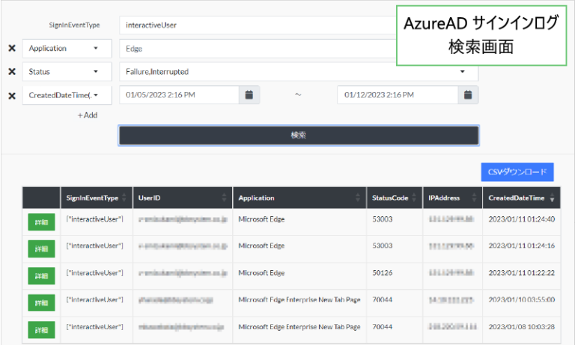575x345 pixels.
Task: Delete the CreatedDateTime filter row with X
Action: point(11,95)
